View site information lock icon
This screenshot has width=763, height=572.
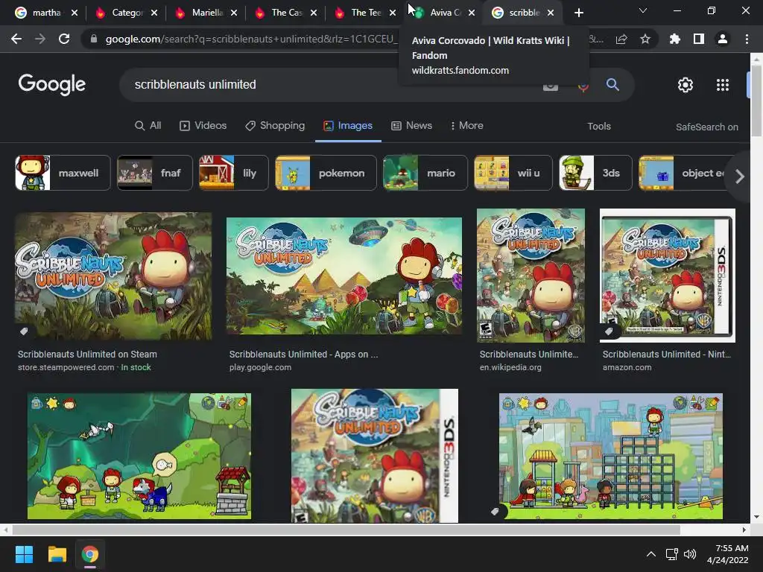[x=94, y=39]
